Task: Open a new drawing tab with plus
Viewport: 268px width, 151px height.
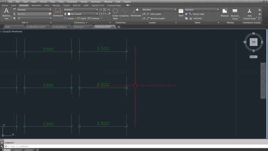Action: tap(119, 27)
